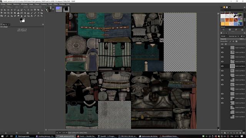The image size is (246, 138).
Task: Toggle Quick Mask at canvas bottom-left corner
Action: pyautogui.click(x=46, y=130)
